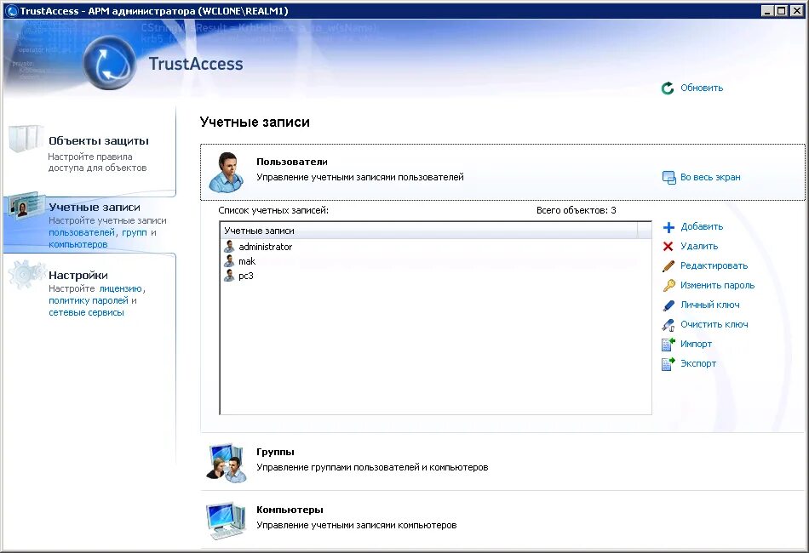809x553 pixels.
Task: Click the user icon beside administrator
Action: [x=229, y=247]
